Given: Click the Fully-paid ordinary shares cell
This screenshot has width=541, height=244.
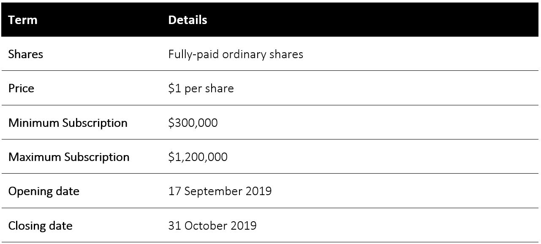Looking at the screenshot, I should pos(236,54).
